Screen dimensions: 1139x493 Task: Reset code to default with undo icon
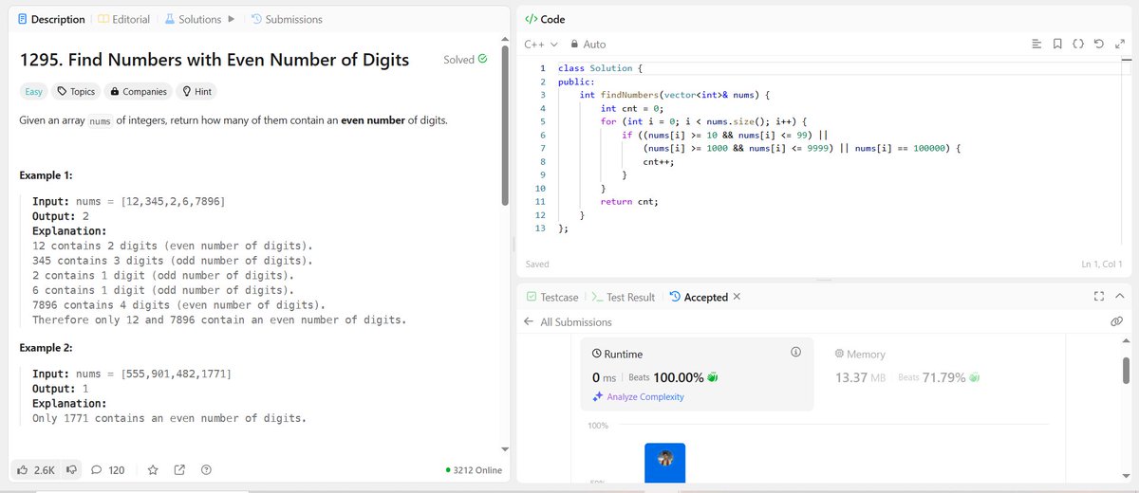click(1099, 44)
